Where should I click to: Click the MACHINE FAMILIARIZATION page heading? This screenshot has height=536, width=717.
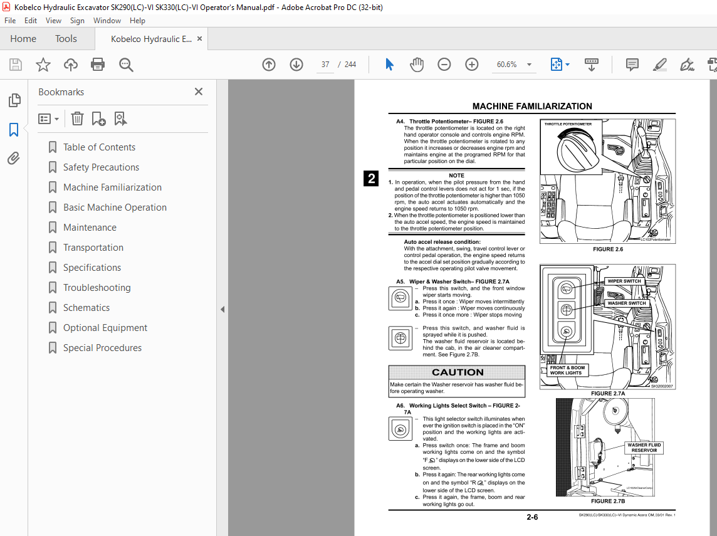pyautogui.click(x=532, y=106)
